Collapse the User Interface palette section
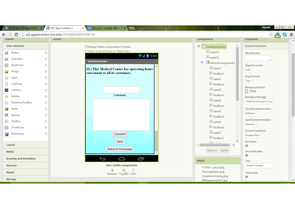This screenshot has width=295, height=209. click(x=25, y=46)
